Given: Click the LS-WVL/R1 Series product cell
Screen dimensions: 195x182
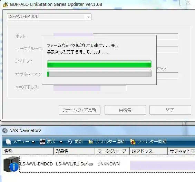Looking at the screenshot, I should click(74, 164).
